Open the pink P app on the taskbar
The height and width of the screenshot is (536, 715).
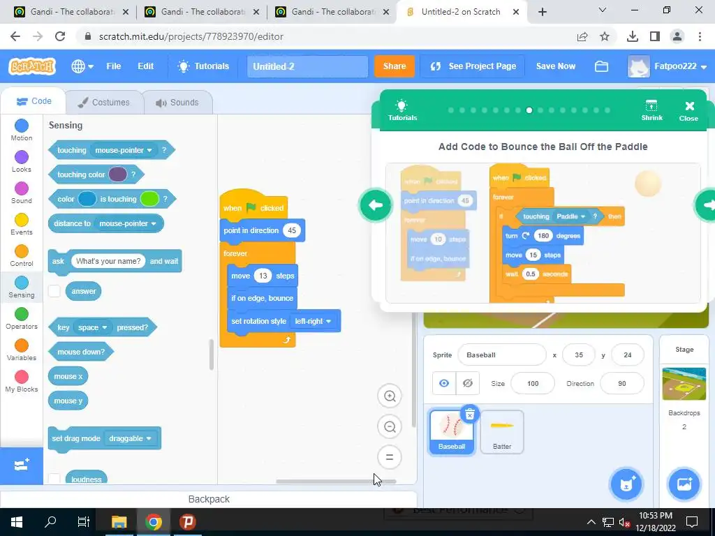[187, 522]
